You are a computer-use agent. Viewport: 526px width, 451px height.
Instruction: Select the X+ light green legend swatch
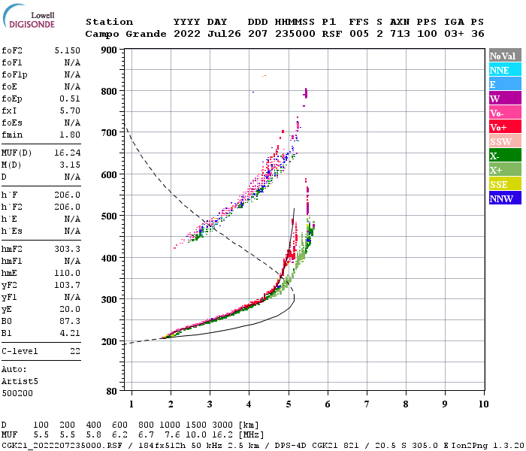(505, 169)
